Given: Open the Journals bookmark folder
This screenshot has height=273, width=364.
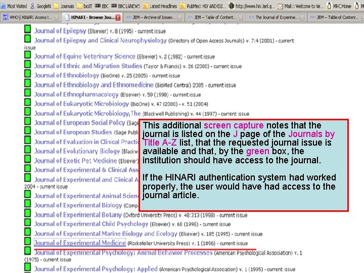Looking at the screenshot, I should (64, 6).
